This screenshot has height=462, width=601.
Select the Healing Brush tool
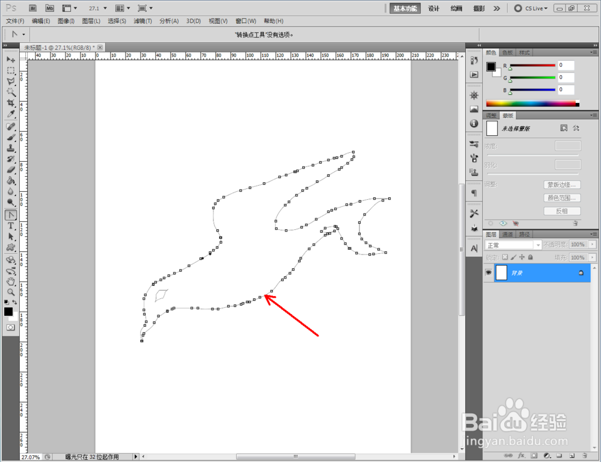pyautogui.click(x=11, y=126)
